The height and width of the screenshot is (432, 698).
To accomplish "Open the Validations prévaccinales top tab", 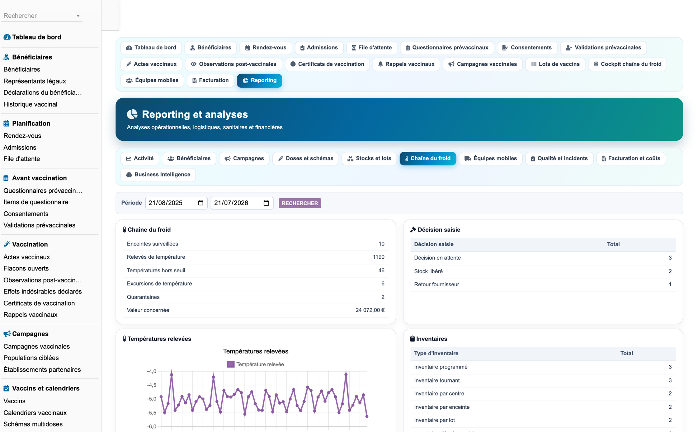I will [x=603, y=48].
